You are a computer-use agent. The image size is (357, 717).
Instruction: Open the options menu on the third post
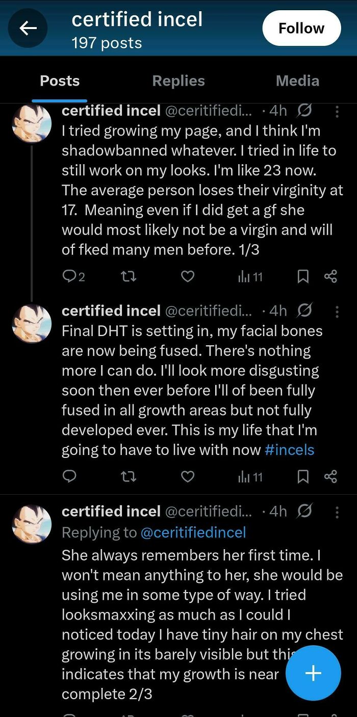click(x=337, y=512)
